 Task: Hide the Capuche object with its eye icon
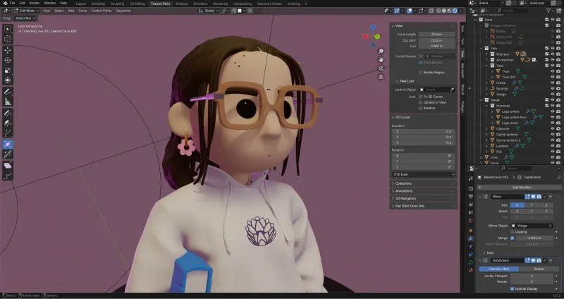[x=553, y=129]
